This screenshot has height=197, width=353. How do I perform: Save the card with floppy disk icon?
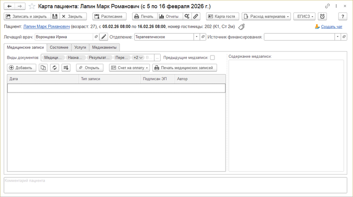pyautogui.click(x=55, y=16)
